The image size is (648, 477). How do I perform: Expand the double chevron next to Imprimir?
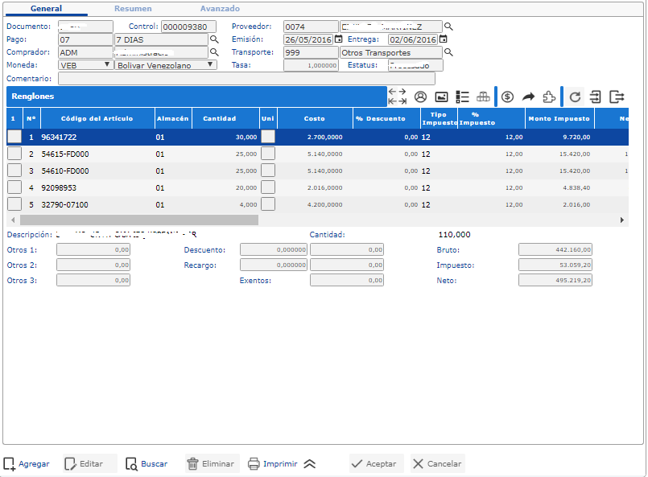point(310,464)
